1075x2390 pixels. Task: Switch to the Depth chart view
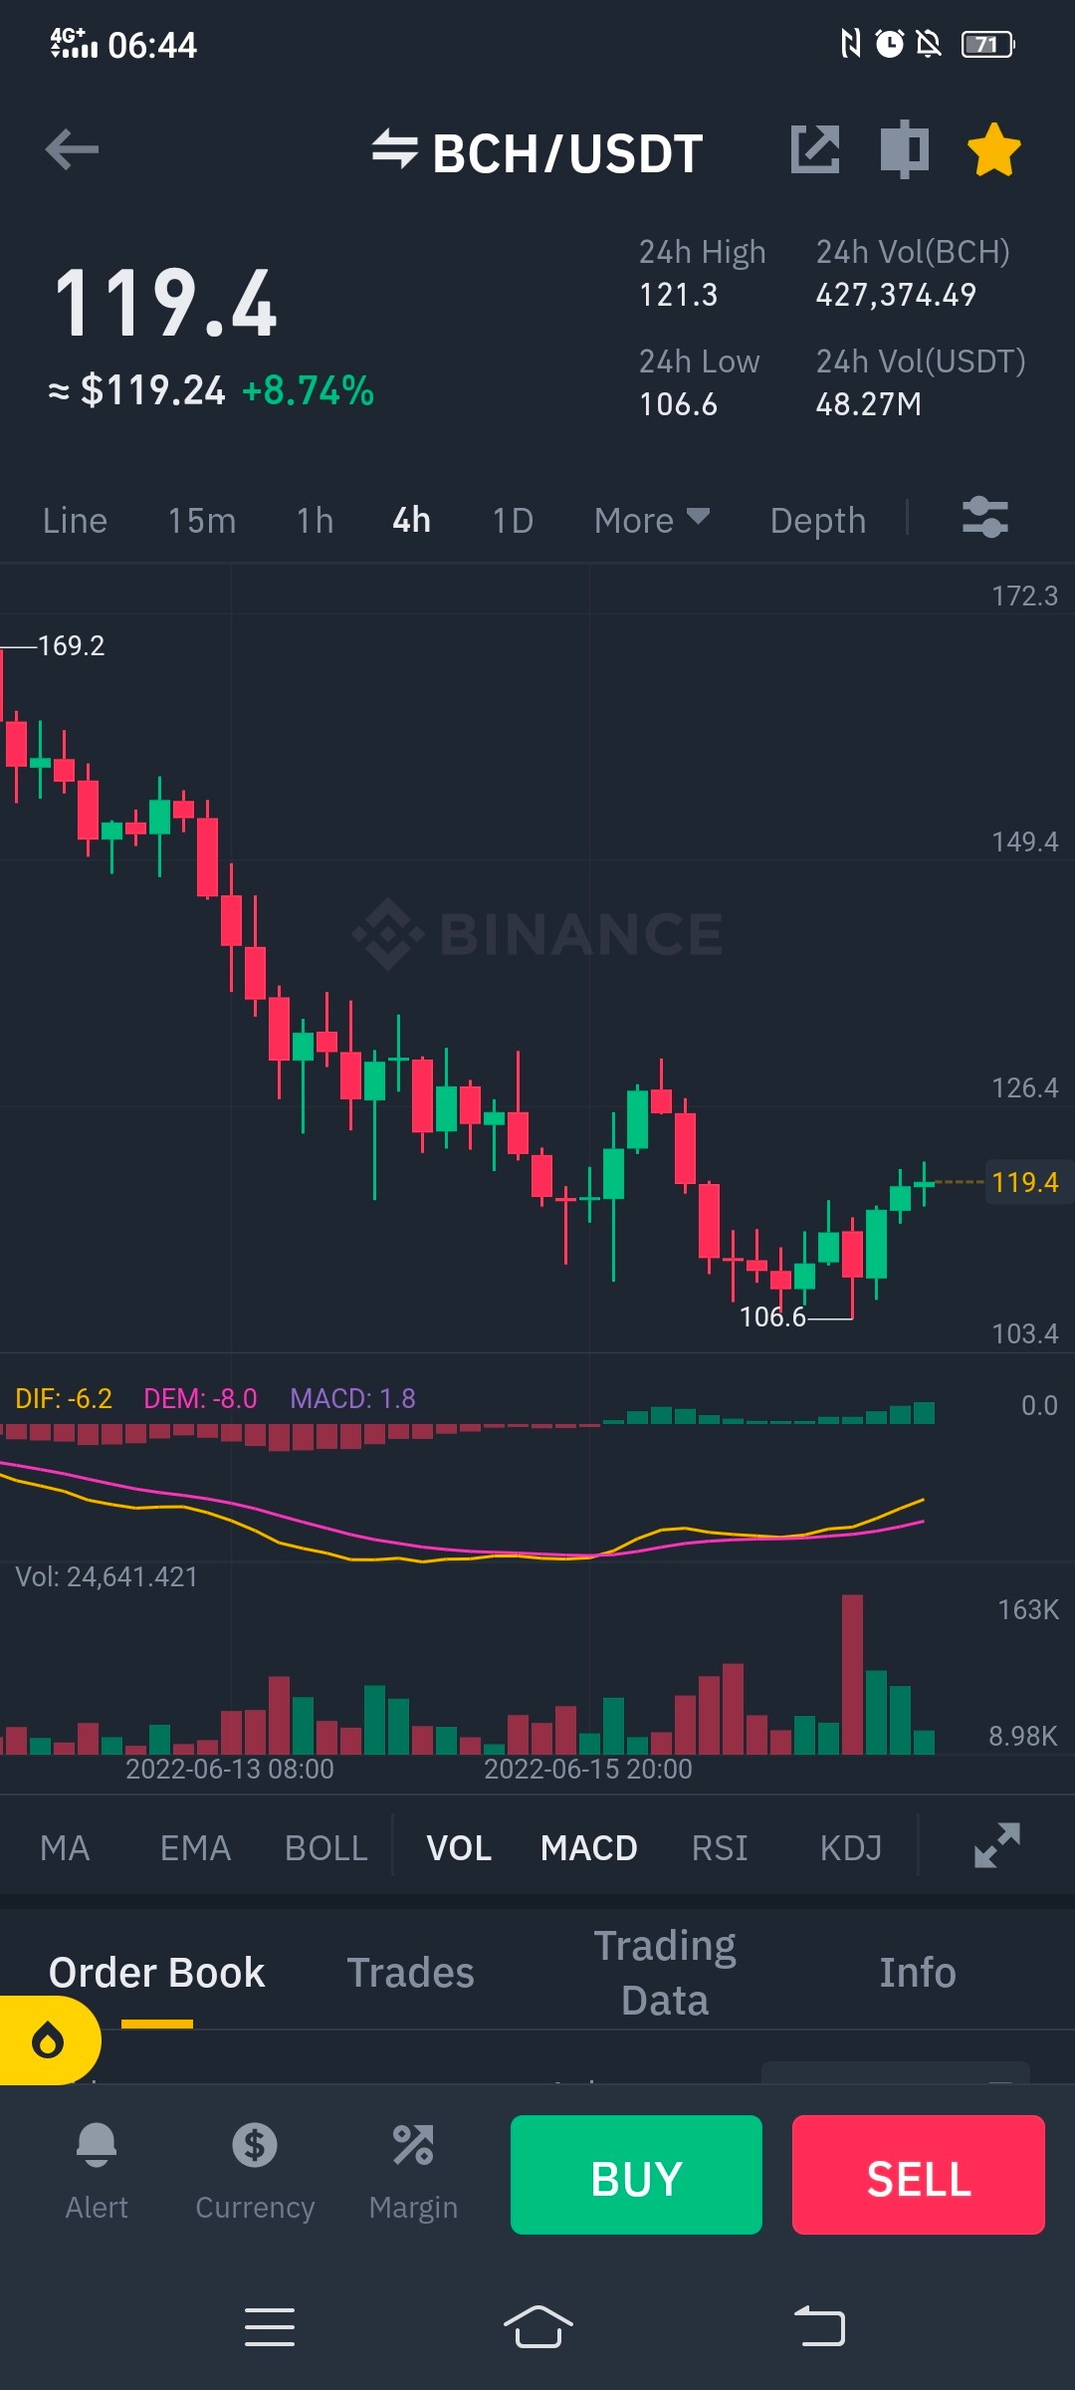(x=818, y=520)
